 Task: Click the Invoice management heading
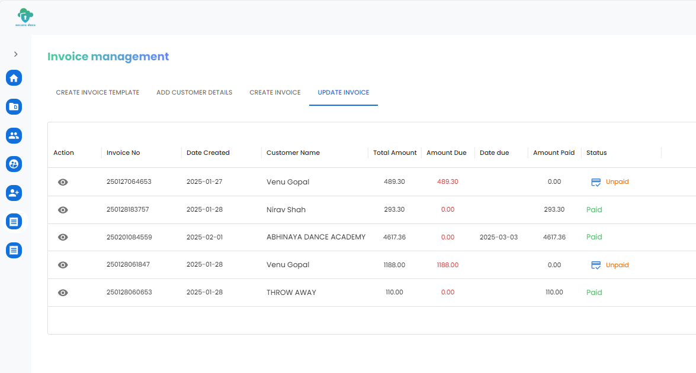pos(108,57)
